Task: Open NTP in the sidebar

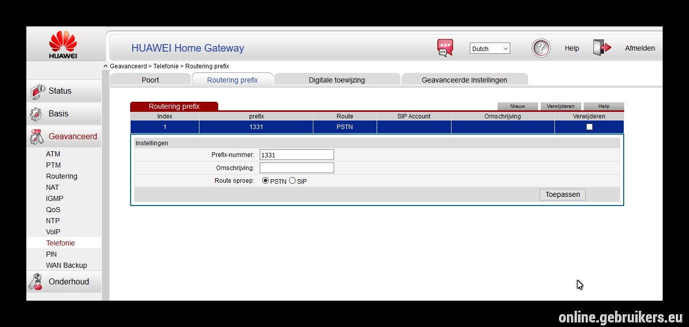Action: (53, 221)
